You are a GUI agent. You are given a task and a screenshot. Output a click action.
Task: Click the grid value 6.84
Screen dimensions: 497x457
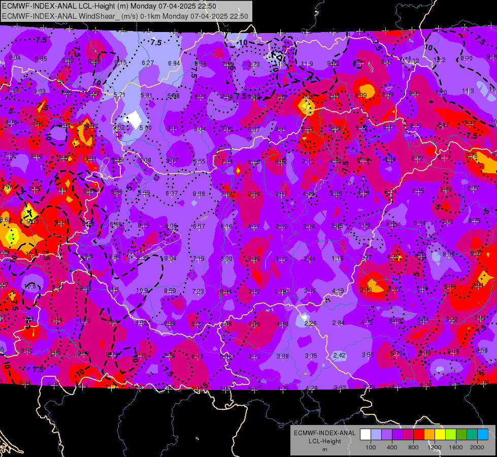tap(174, 63)
